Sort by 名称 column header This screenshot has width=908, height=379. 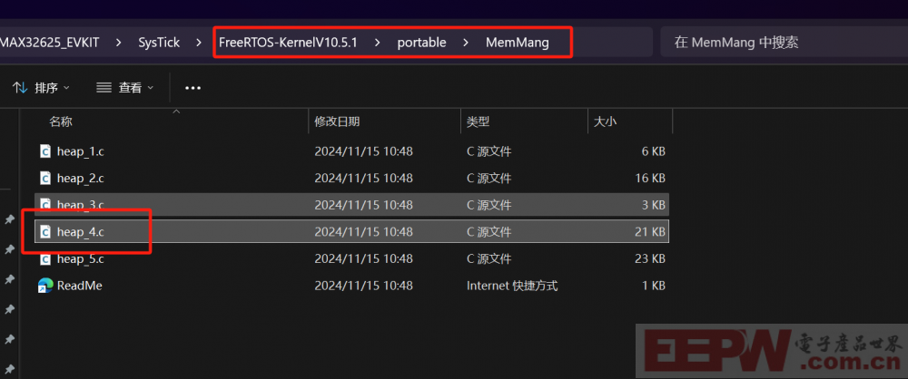tap(61, 121)
